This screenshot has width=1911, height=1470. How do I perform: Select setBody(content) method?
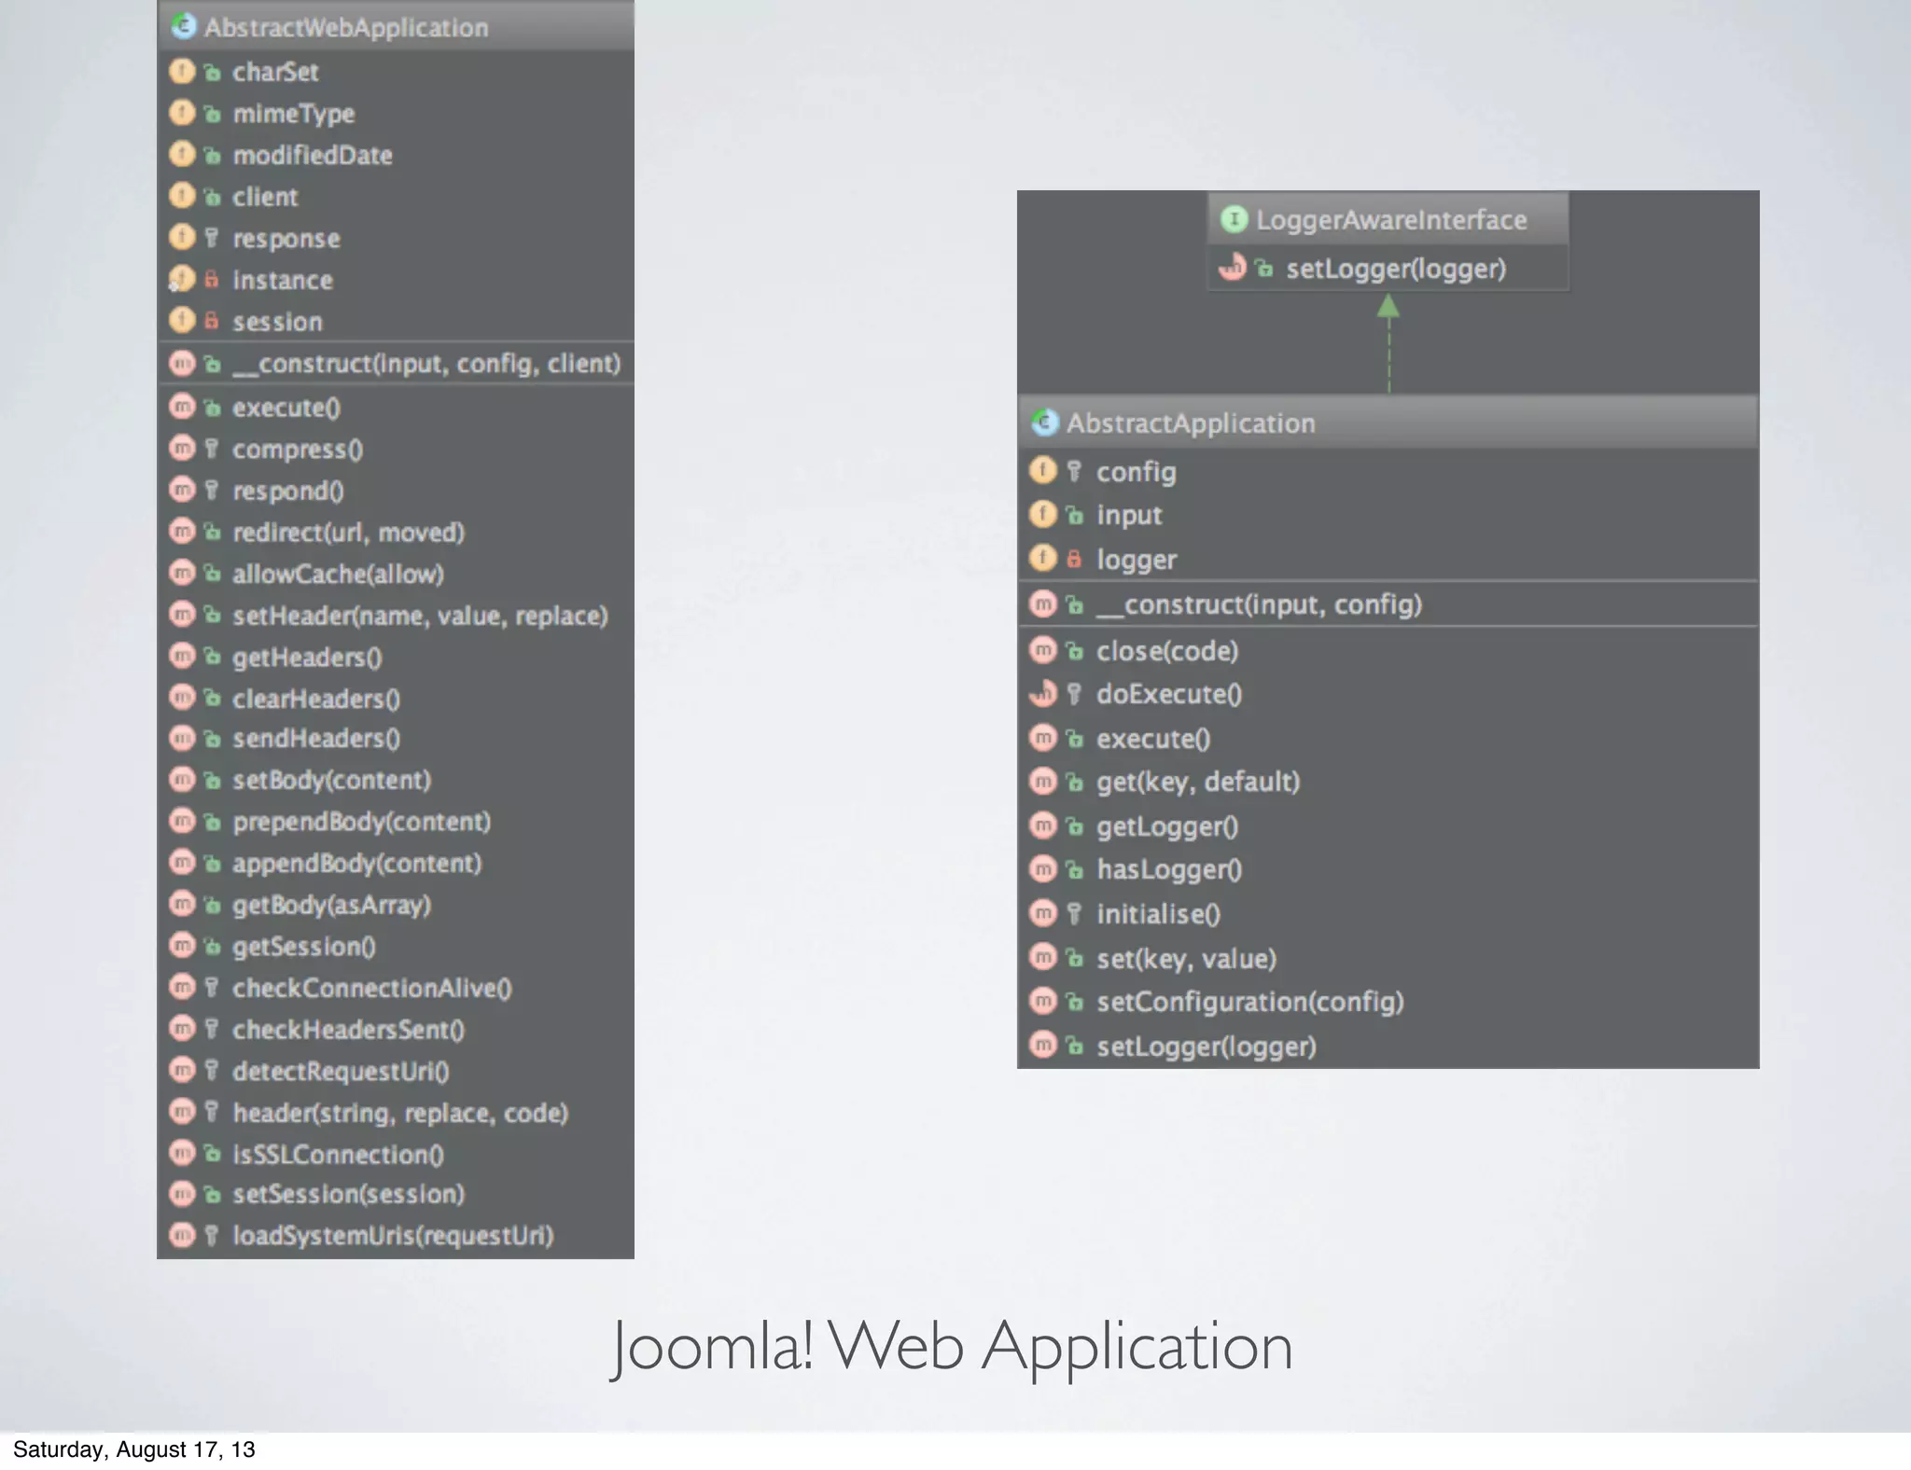tap(397, 779)
